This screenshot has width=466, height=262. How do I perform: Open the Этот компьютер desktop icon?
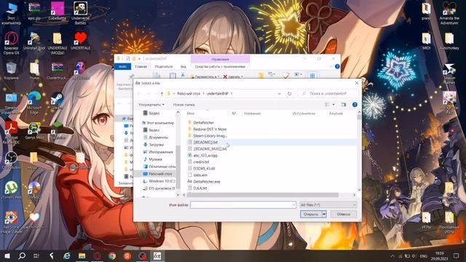point(12,14)
